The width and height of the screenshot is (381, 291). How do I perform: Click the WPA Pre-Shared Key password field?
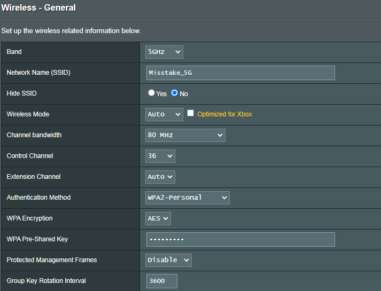240,239
